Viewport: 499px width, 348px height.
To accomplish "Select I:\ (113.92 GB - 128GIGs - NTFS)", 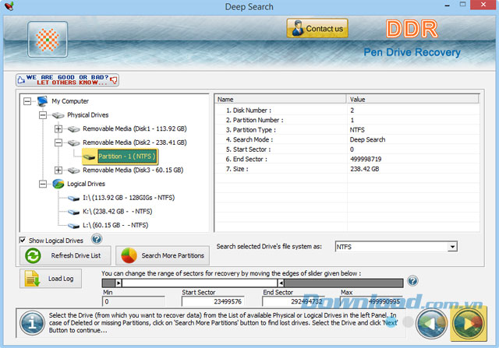I will [x=129, y=198].
